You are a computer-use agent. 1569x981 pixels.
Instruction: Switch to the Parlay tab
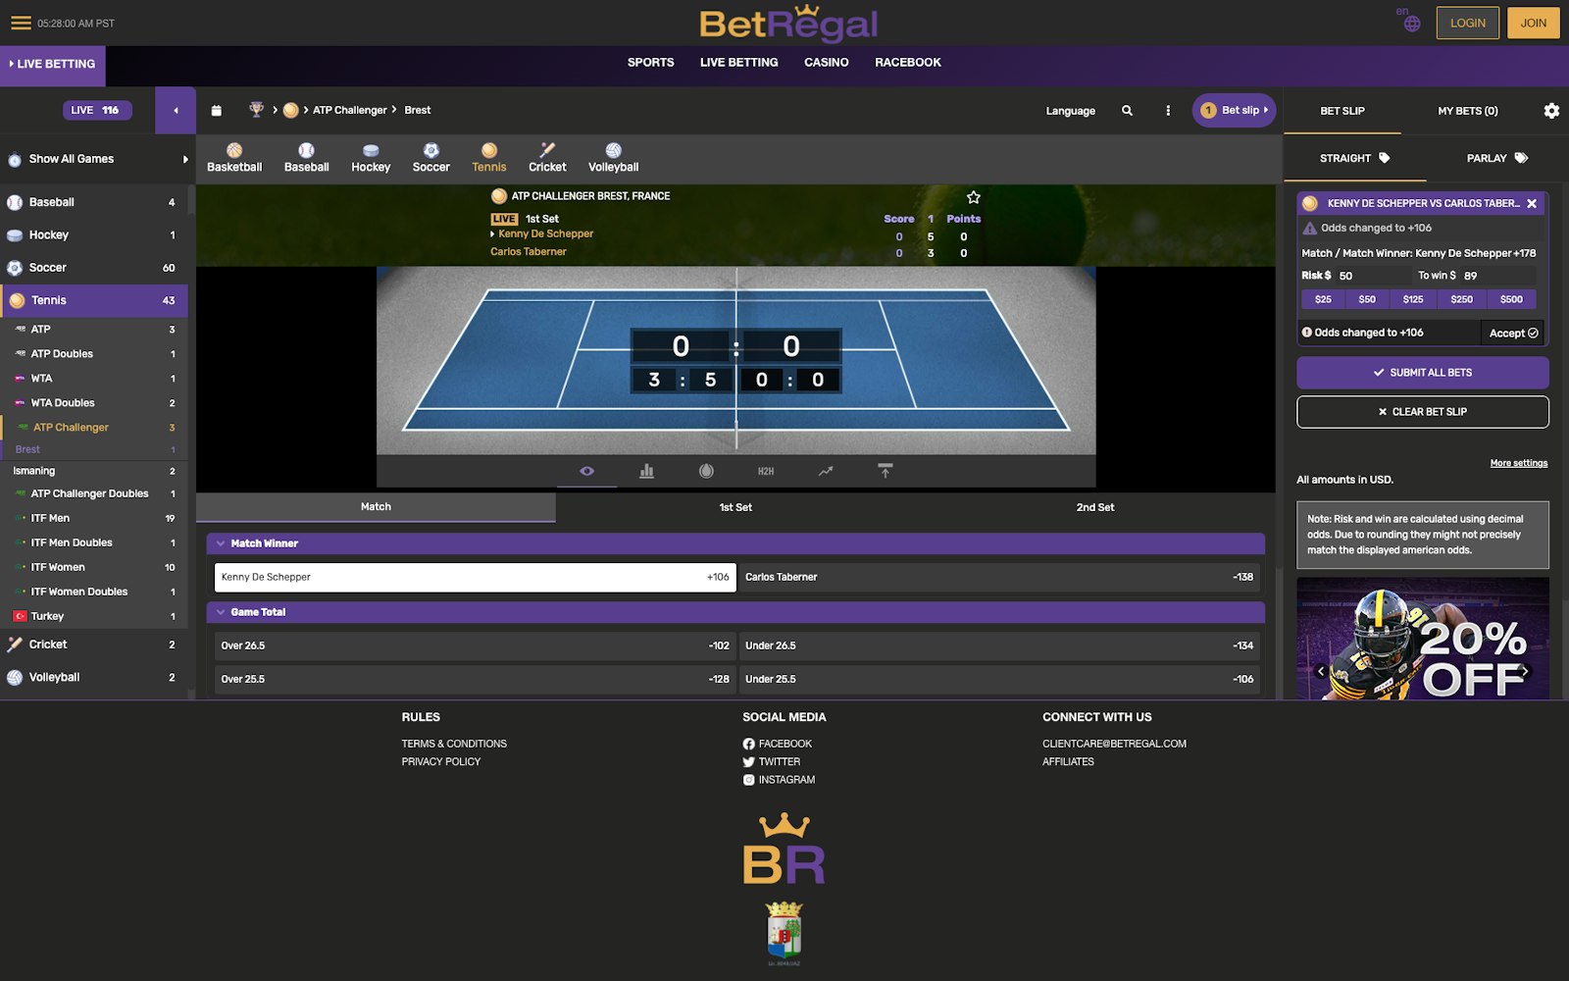(x=1495, y=158)
